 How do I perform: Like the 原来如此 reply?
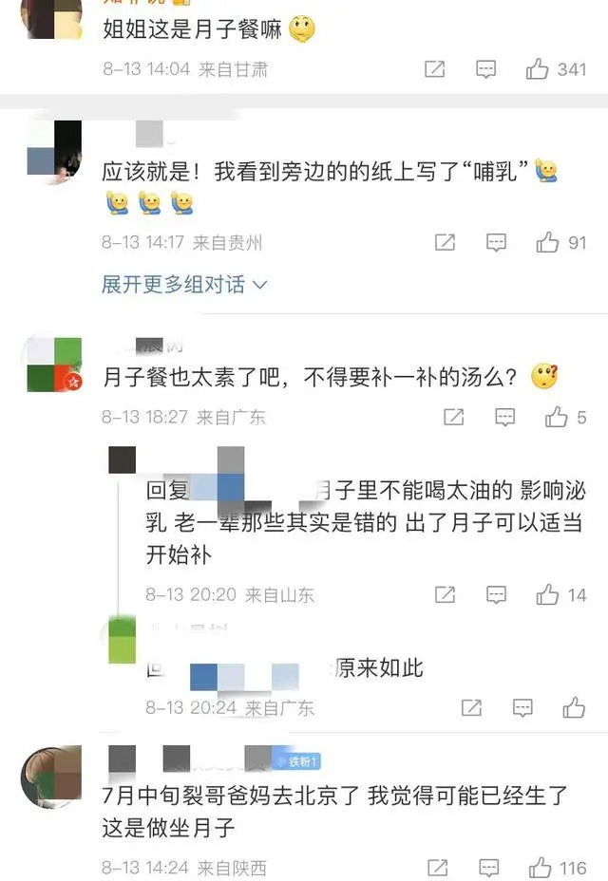[x=574, y=707]
